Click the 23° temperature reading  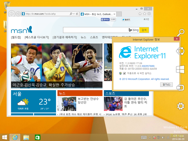45,102
